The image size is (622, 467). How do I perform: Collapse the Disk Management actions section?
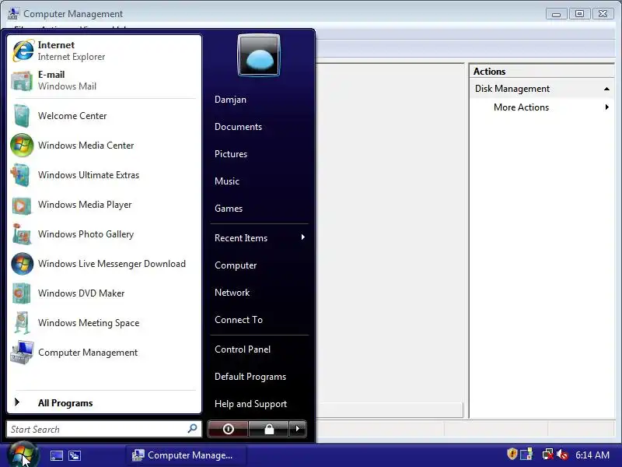tap(606, 89)
